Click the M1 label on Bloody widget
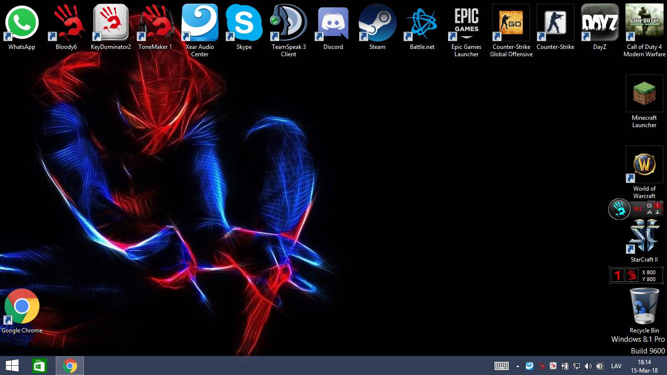The image size is (667, 375). point(638,209)
